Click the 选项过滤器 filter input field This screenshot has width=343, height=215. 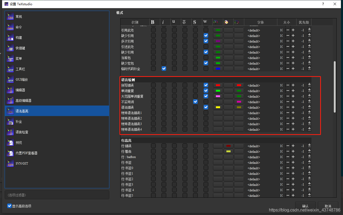point(57,195)
